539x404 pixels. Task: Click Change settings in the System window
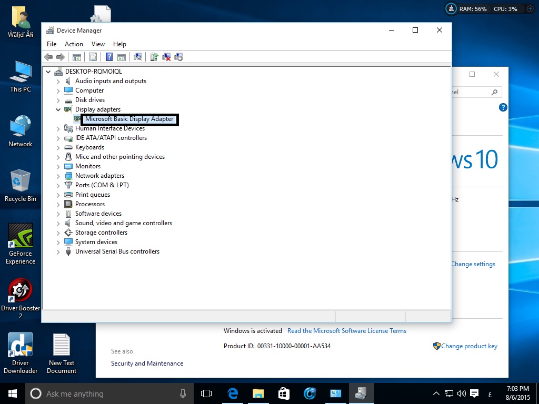(473, 264)
